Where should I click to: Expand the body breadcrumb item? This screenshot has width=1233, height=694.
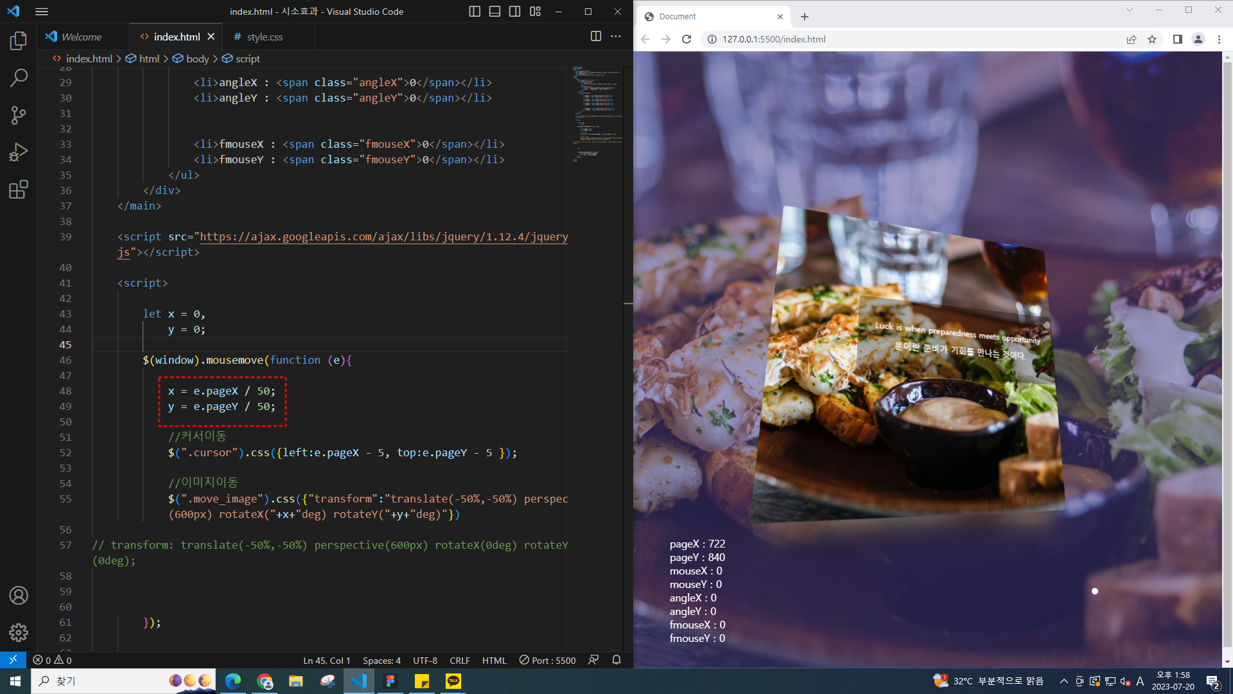(197, 58)
